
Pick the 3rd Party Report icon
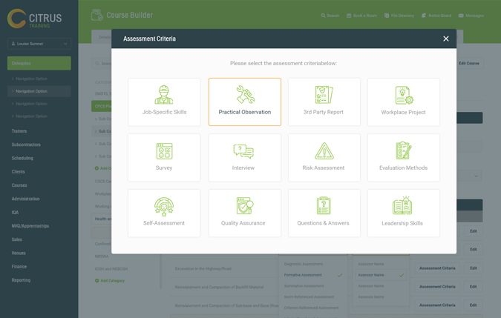pos(324,95)
